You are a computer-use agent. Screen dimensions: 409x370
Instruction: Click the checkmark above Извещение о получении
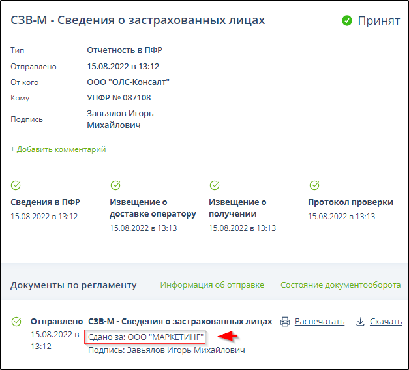pyautogui.click(x=215, y=185)
